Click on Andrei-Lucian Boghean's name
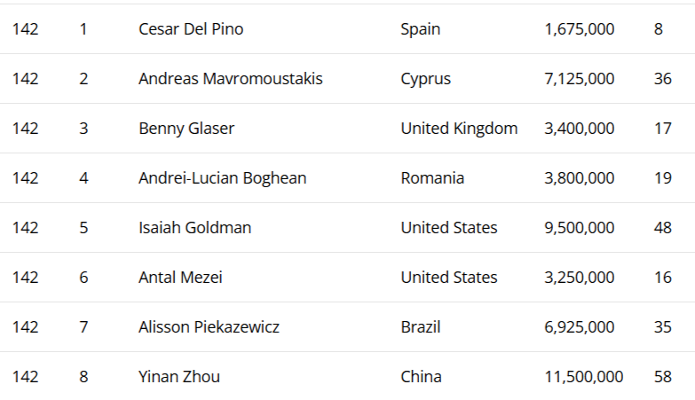The image size is (695, 400). 222,178
